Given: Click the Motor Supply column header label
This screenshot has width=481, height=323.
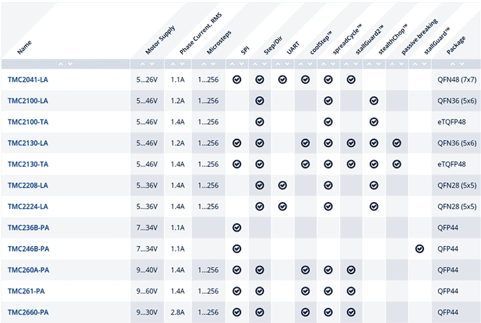Looking at the screenshot, I should (x=160, y=40).
